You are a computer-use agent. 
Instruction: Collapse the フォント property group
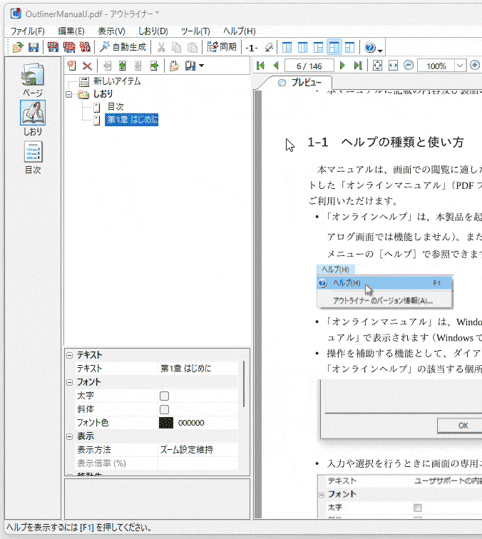69,382
